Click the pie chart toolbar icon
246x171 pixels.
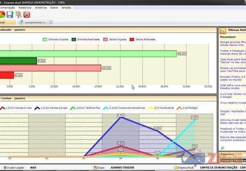point(2,14)
